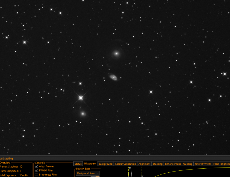Open the Enhancement tab
The height and width of the screenshot is (177, 230).
pos(173,164)
